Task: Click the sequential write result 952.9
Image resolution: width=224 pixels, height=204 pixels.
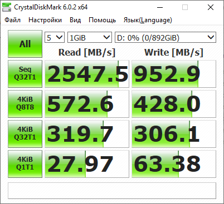Action: click(x=174, y=74)
